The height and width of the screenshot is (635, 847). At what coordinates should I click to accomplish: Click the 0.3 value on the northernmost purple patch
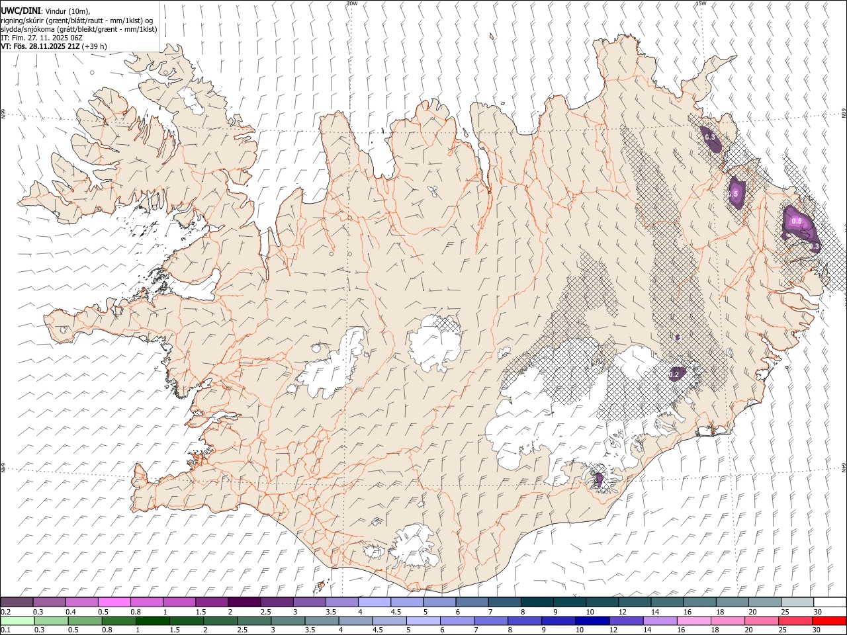(710, 138)
